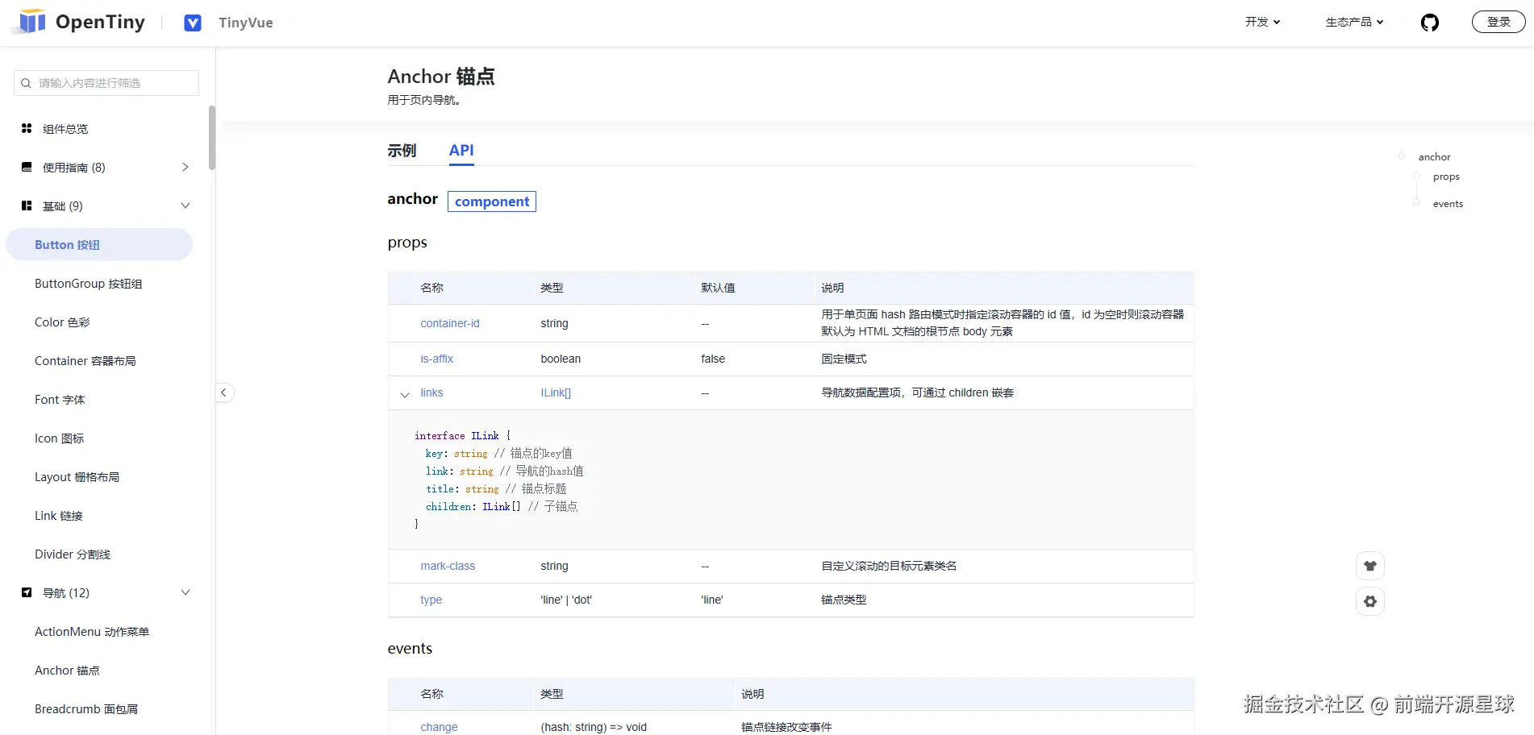Click the 使用指南 book icon
The width and height of the screenshot is (1534, 735).
pyautogui.click(x=27, y=167)
